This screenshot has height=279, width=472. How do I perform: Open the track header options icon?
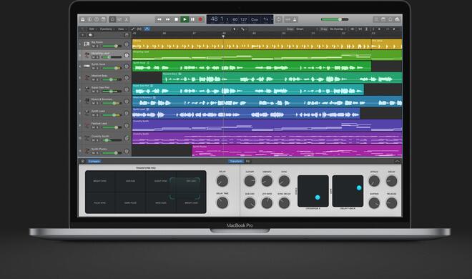(x=127, y=35)
